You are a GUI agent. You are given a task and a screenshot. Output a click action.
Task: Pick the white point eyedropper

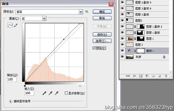(x=57, y=93)
